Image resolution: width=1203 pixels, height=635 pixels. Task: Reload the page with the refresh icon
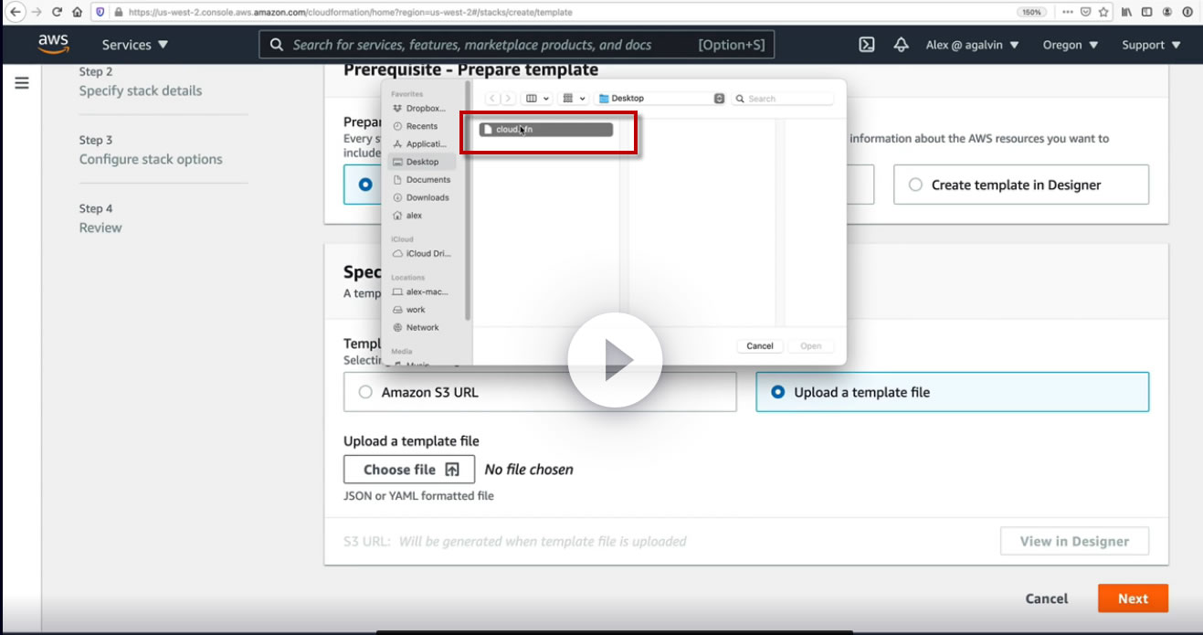click(x=57, y=12)
